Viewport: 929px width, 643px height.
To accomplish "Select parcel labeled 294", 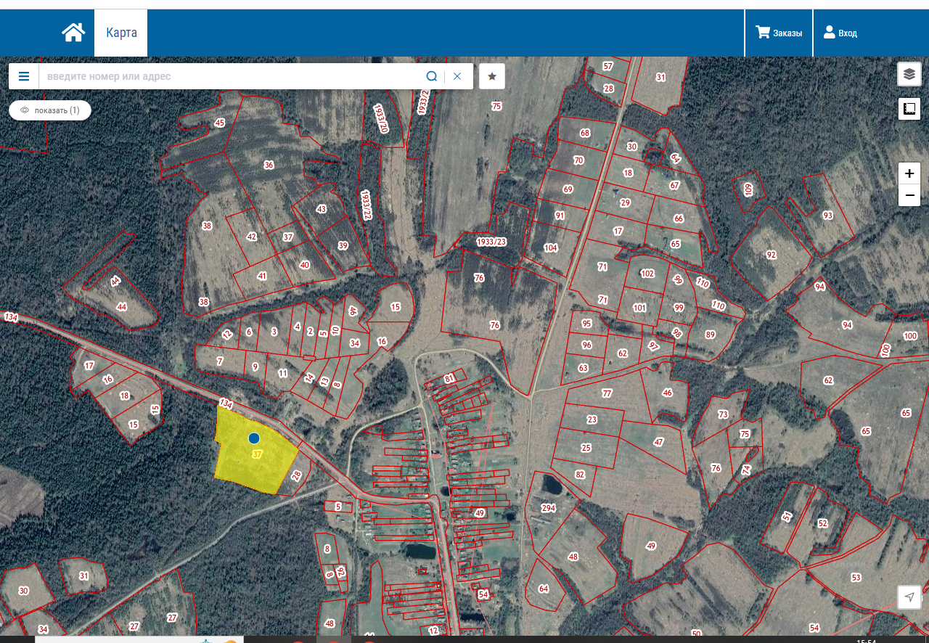I will point(548,509).
